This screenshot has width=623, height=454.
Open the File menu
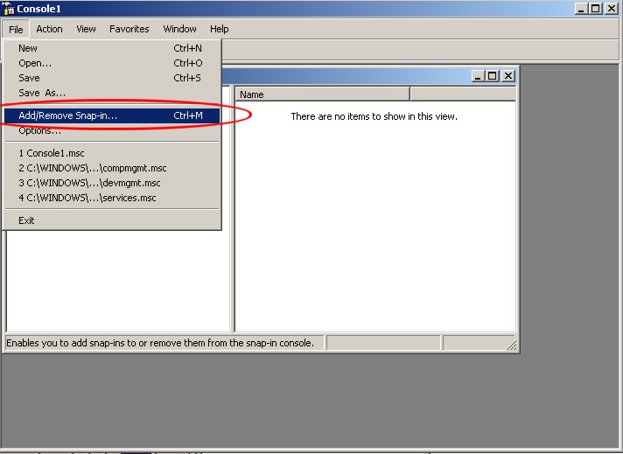pos(16,29)
